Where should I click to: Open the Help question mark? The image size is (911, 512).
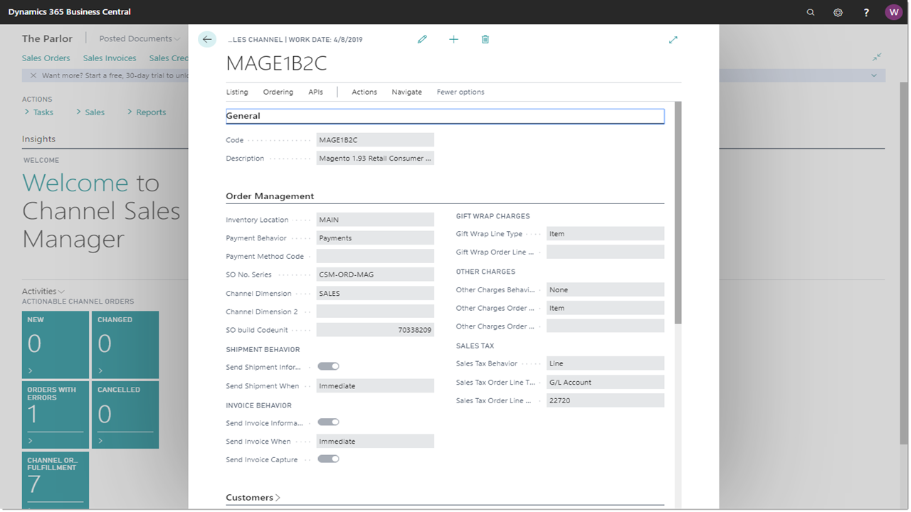866,11
